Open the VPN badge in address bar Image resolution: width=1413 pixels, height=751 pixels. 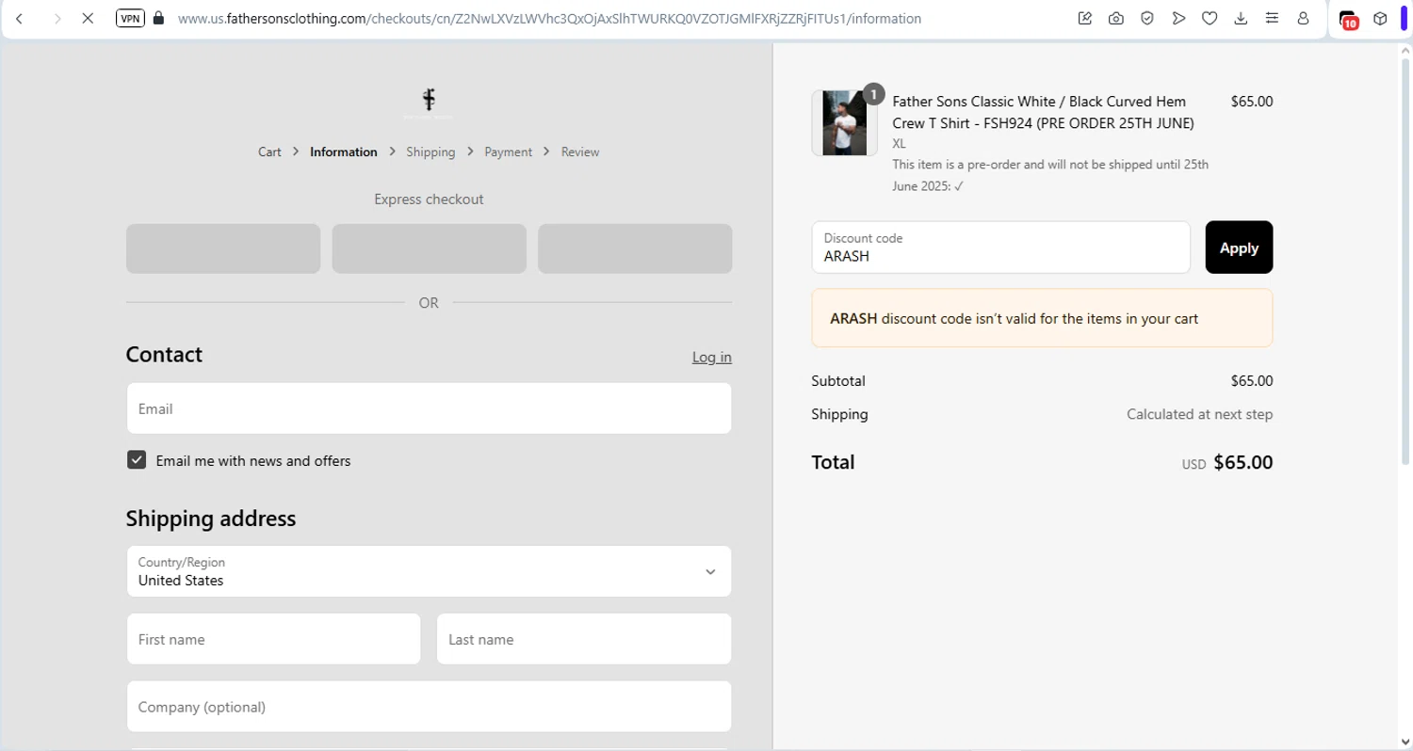(x=130, y=18)
